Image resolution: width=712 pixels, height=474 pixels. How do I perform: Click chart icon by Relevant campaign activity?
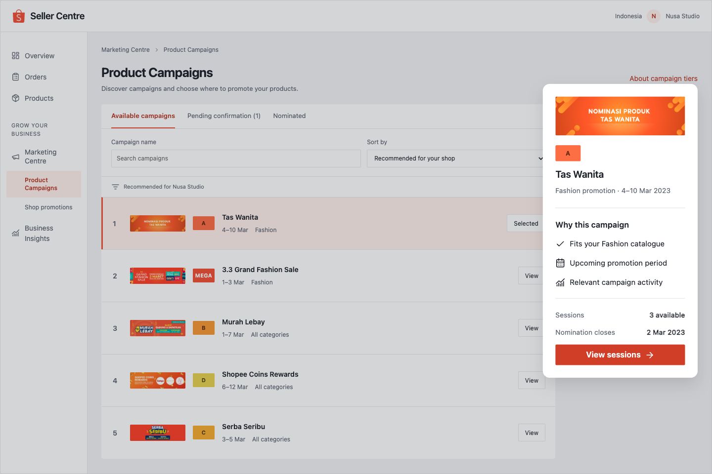tap(560, 282)
